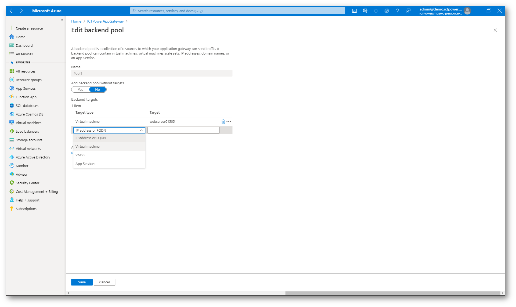Open Virtual machines in the sidebar
This screenshot has height=307, width=516.
tap(28, 123)
